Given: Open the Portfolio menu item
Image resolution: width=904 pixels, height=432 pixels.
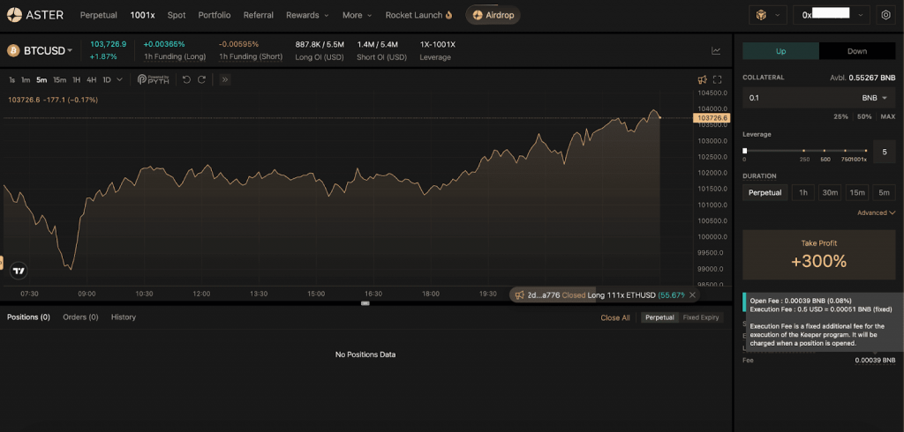Looking at the screenshot, I should 215,15.
